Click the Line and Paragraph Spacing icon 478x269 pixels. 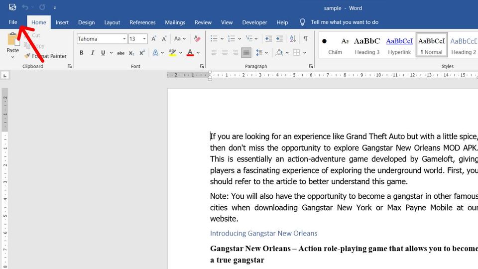pyautogui.click(x=259, y=53)
